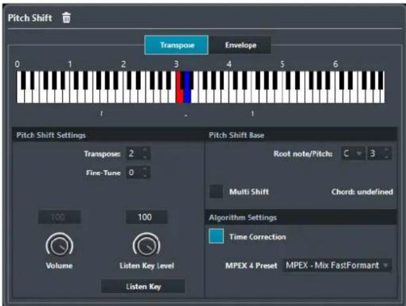Decrease root pitch octave with down arrow
The width and height of the screenshot is (406, 306).
[386, 157]
